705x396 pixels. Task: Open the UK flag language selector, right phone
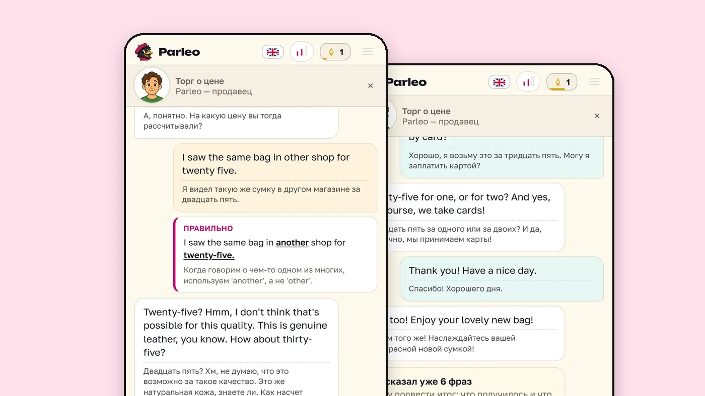499,82
